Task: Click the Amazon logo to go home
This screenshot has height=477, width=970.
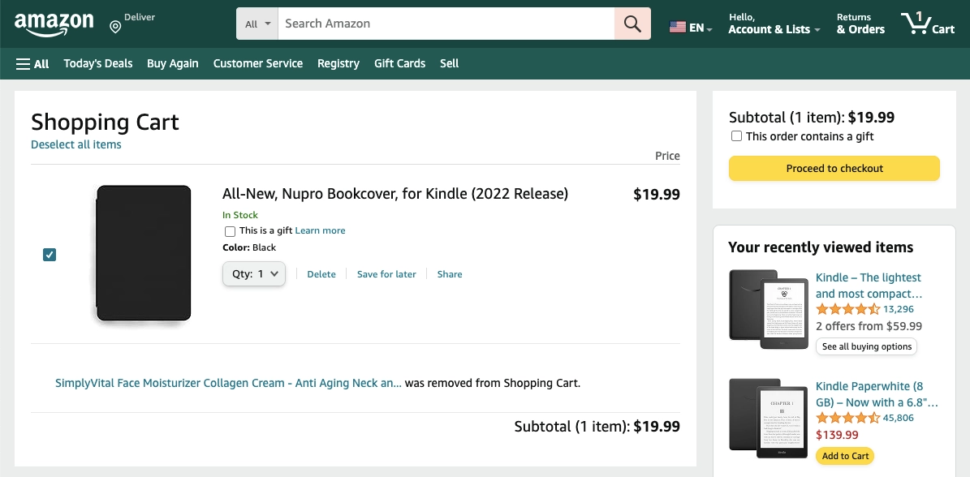Action: pos(54,24)
